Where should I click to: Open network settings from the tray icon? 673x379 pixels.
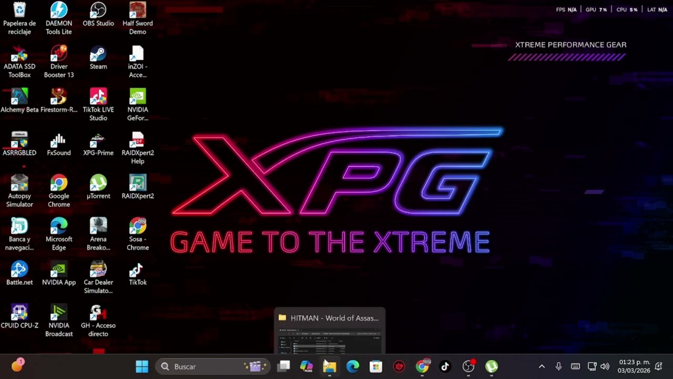tap(592, 366)
